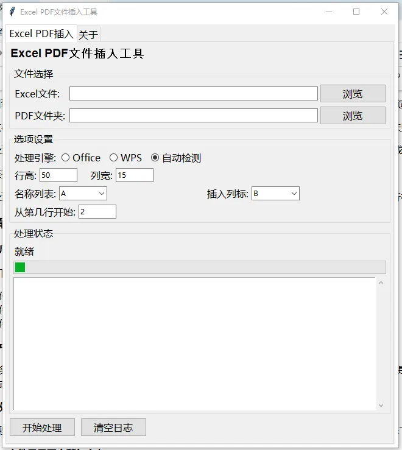The height and width of the screenshot is (450, 402).
Task: Open the 关于 tab
Action: (88, 35)
